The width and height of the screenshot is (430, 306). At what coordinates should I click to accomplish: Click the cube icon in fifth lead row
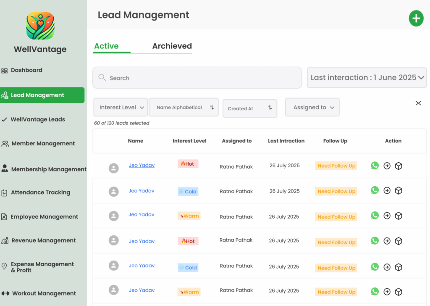[x=399, y=267]
